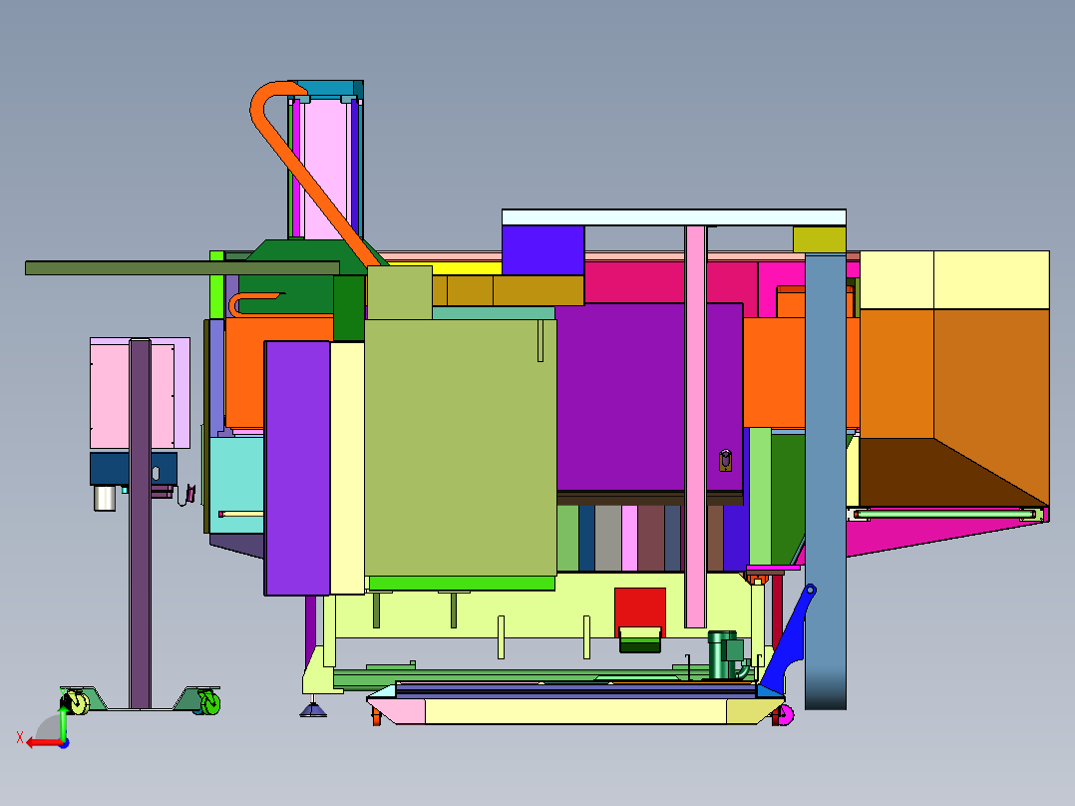
Task: Pick the light pink cylinder on top
Action: pos(326,170)
